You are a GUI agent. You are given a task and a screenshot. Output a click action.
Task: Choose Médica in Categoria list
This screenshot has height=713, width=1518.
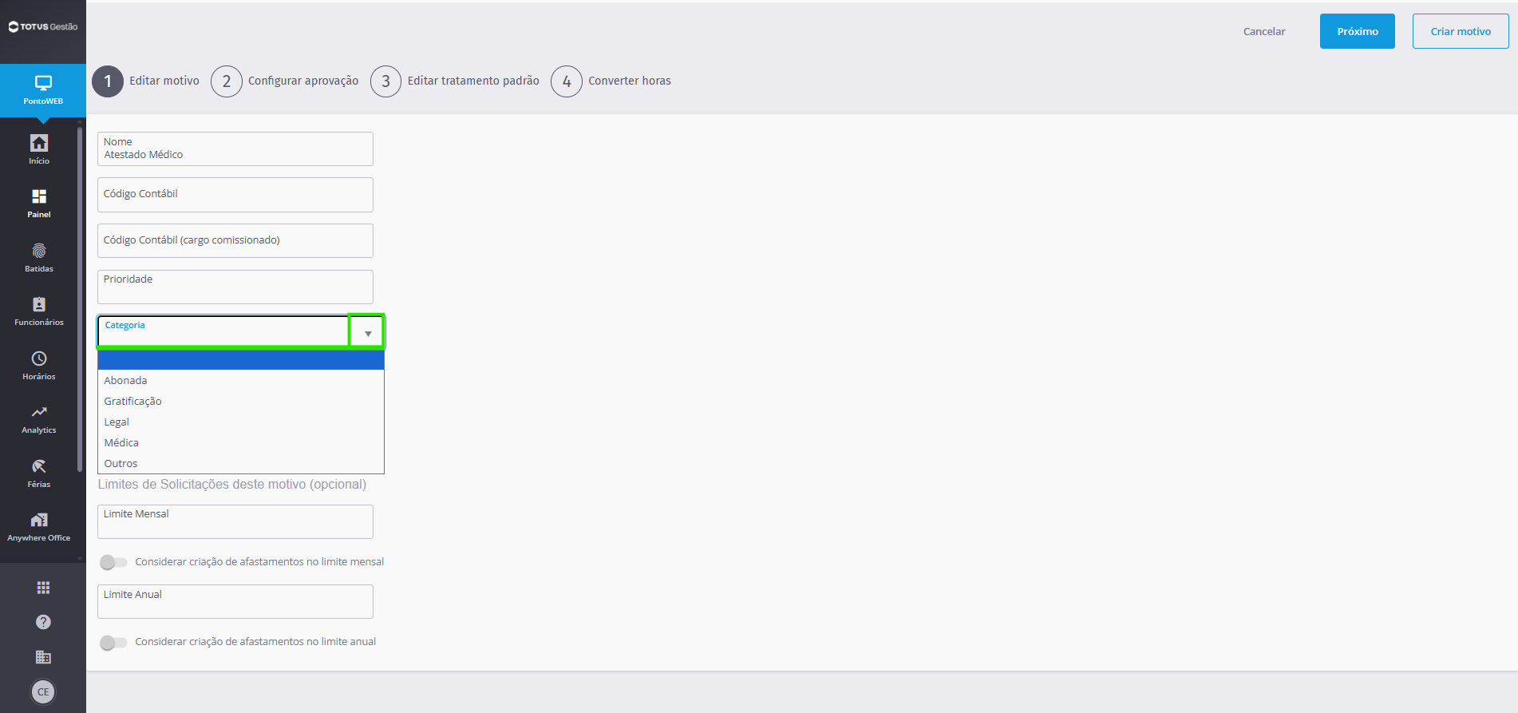click(241, 442)
